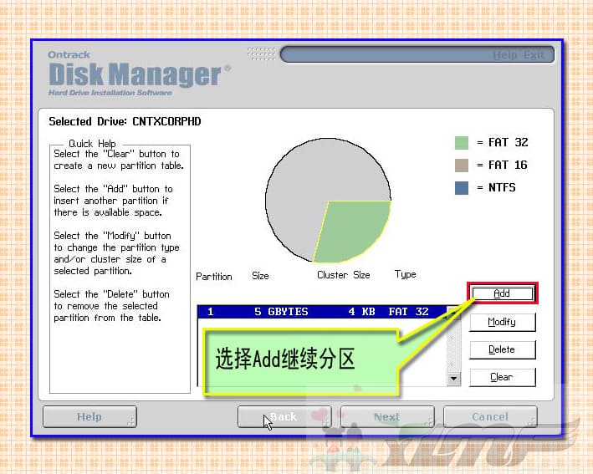Cancel the partition setup

click(490, 417)
